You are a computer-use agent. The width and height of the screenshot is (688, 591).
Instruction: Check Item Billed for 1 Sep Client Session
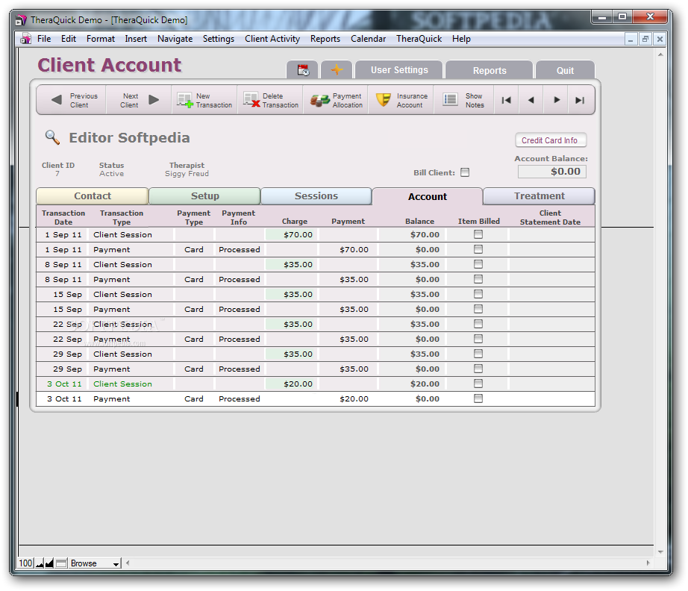point(478,234)
